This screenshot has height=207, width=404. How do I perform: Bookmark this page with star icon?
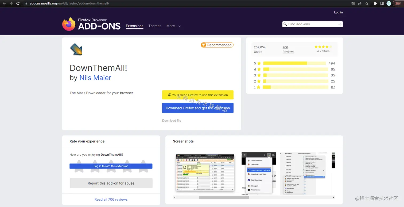[367, 3]
